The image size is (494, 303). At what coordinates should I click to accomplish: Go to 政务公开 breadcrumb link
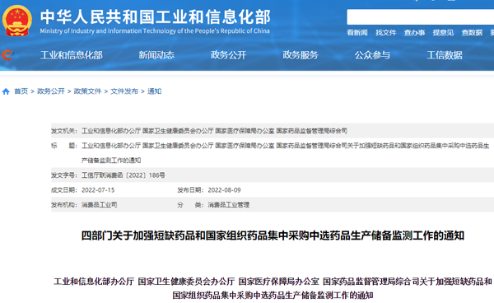tap(51, 91)
